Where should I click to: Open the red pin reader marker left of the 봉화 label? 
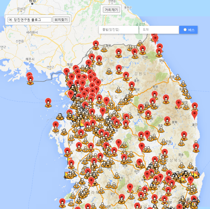167,121
